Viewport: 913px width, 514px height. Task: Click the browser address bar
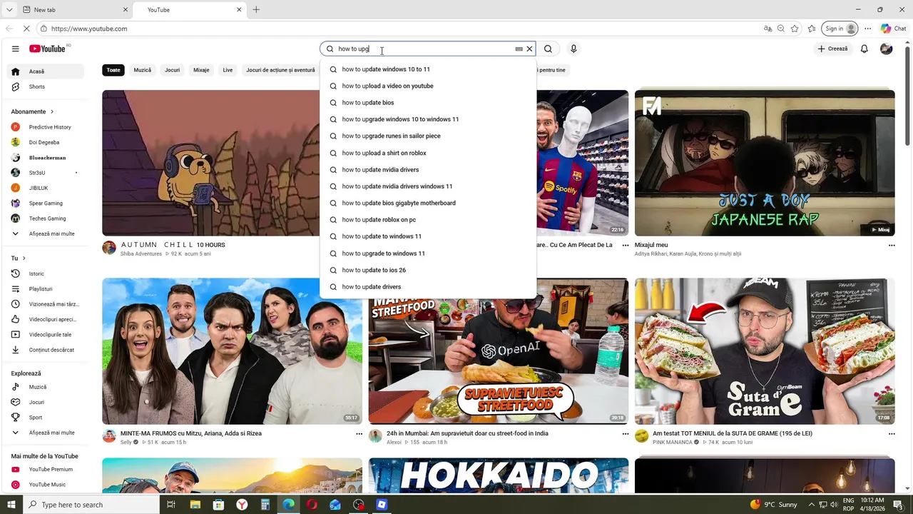[x=399, y=29]
